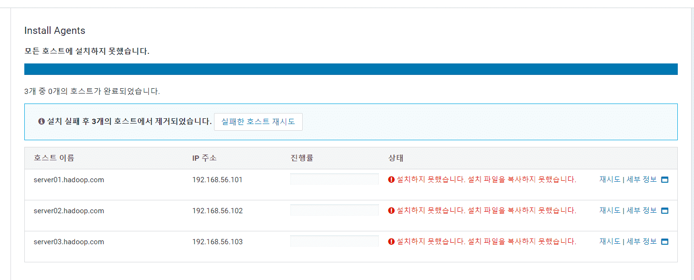Select host name server01.hadoop.com

coord(69,180)
